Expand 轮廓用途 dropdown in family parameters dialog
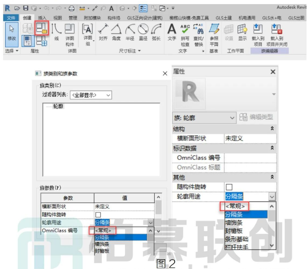The height and width of the screenshot is (269, 308). pyautogui.click(x=151, y=223)
